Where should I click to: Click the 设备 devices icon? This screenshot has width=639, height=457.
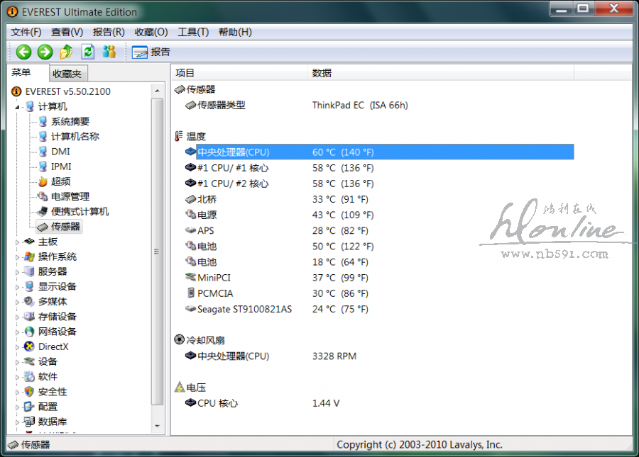[x=29, y=361]
